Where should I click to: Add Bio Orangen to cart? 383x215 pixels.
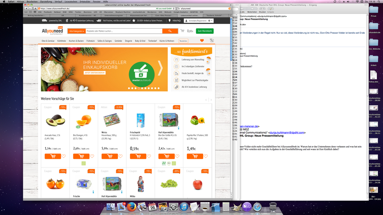click(81, 156)
